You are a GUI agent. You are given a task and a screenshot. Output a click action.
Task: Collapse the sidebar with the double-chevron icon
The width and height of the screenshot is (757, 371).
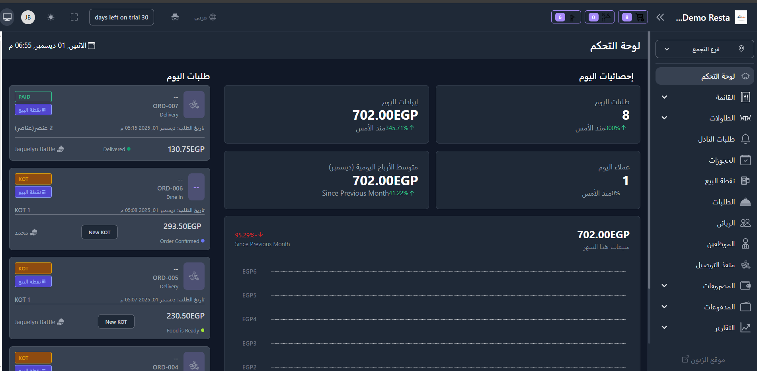tap(660, 17)
